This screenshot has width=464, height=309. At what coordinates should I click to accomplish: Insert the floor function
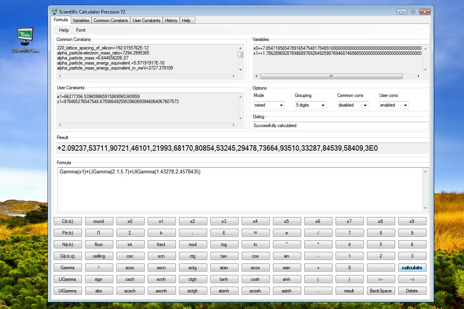click(x=99, y=244)
